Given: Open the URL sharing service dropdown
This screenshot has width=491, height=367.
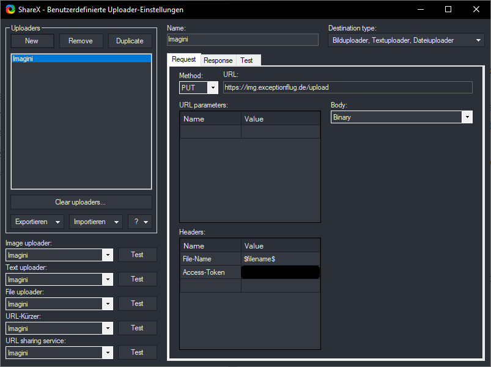Looking at the screenshot, I should 108,352.
